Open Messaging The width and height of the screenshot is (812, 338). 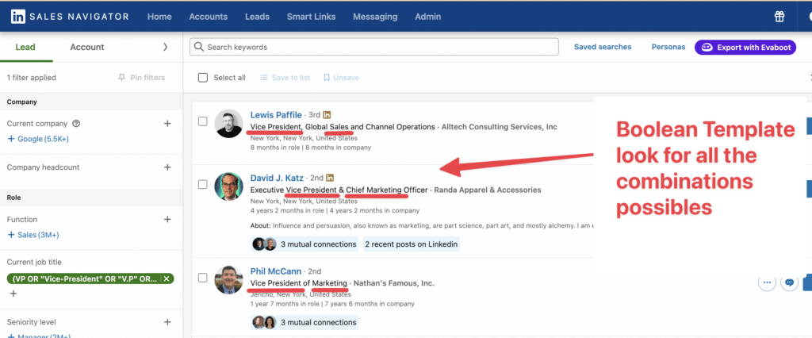(x=375, y=17)
